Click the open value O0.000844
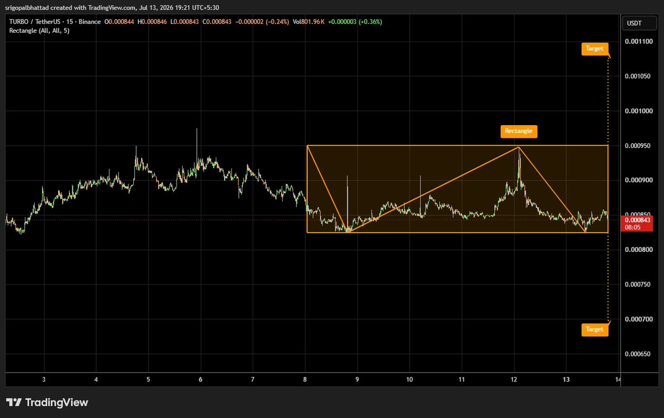Viewport: 664px width, 418px height. [120, 22]
